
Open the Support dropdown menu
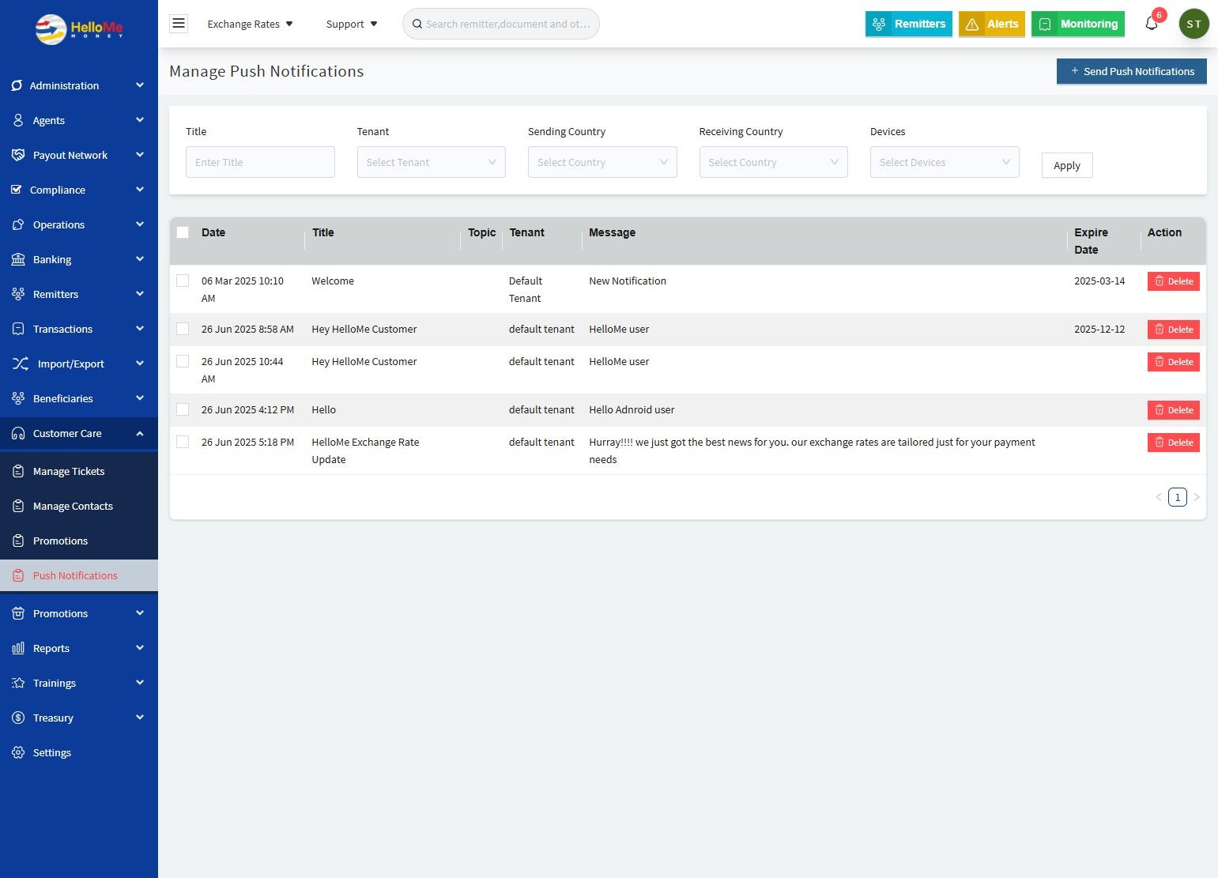pyautogui.click(x=352, y=24)
